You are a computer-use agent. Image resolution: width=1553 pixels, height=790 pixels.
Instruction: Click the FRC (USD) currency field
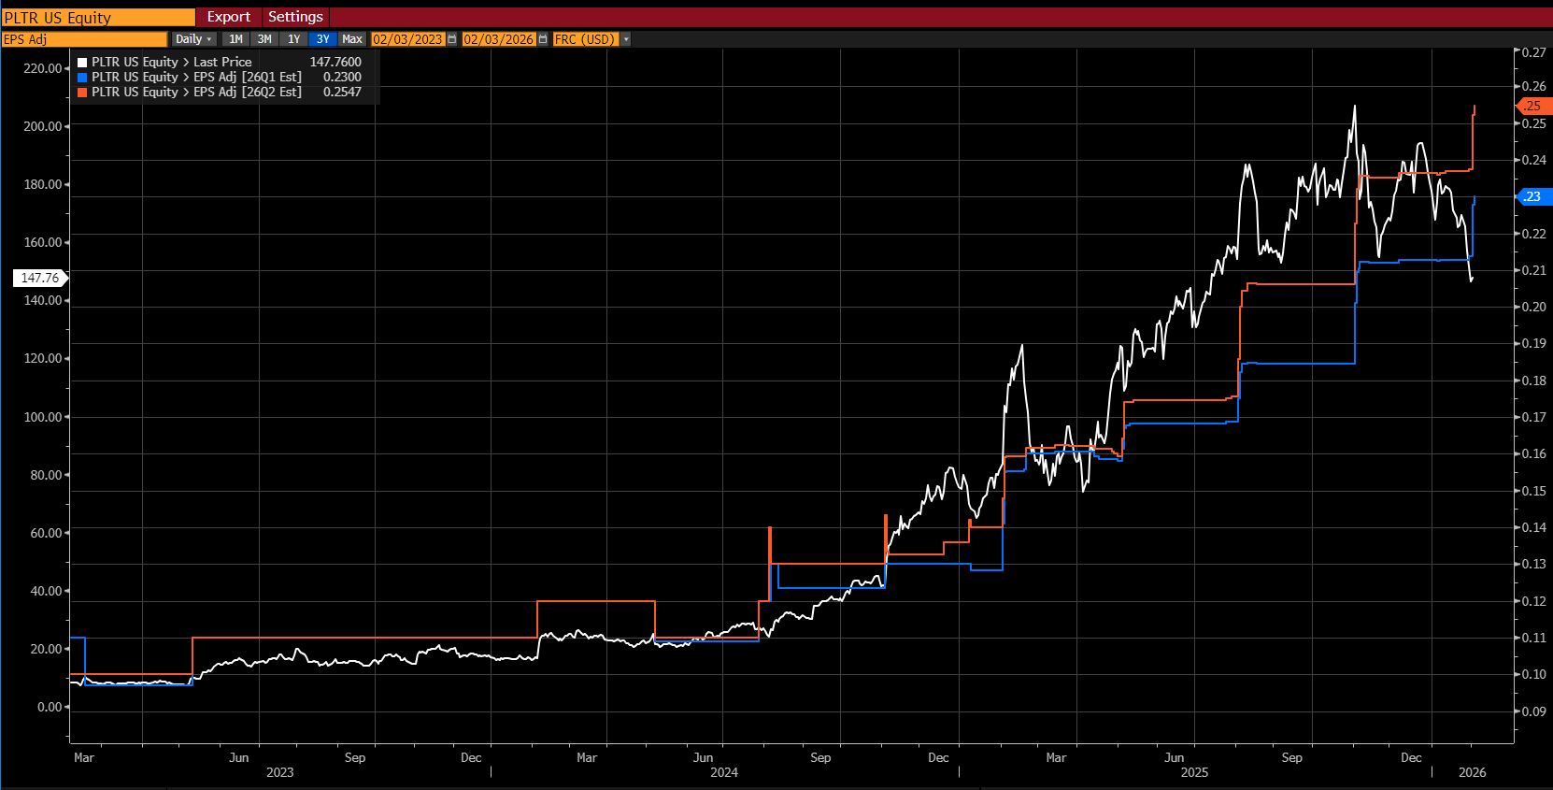(585, 39)
